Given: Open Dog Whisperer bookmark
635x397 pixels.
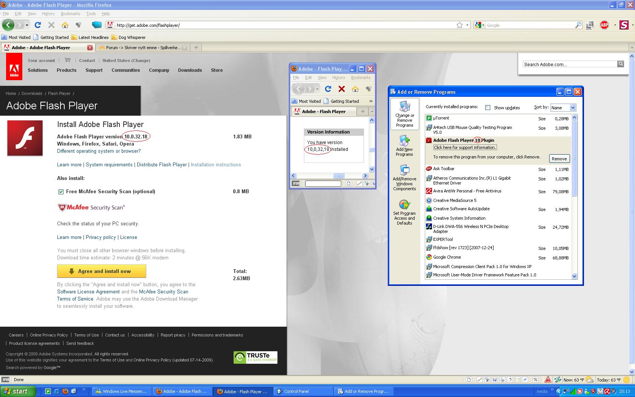Looking at the screenshot, I should coord(129,37).
